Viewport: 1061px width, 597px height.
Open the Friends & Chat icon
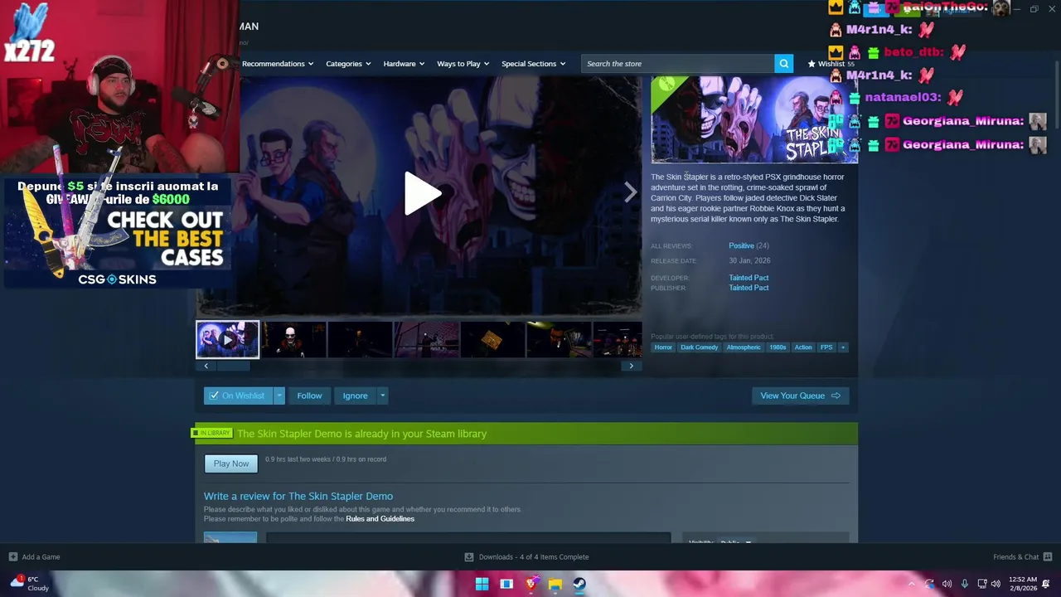coord(1047,556)
